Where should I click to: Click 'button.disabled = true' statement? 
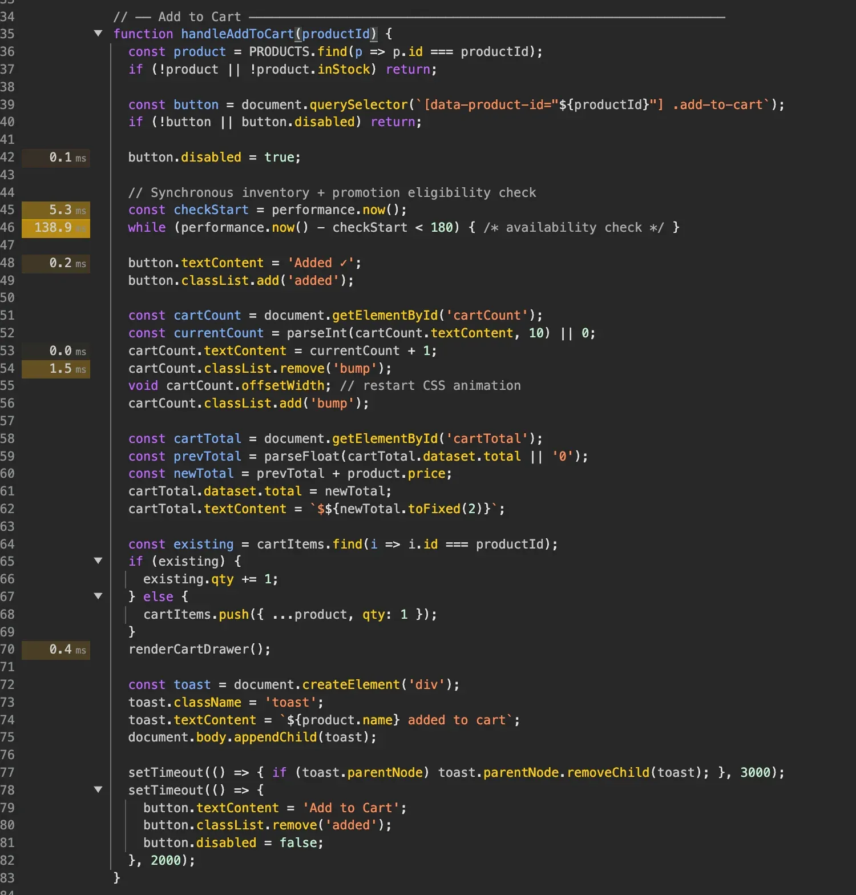pos(214,158)
